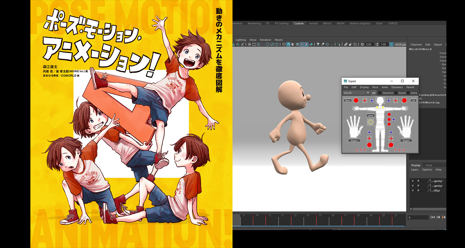Select the head silhouette in the biped picker
Viewport: 465px width, 248px height.
(x=380, y=100)
